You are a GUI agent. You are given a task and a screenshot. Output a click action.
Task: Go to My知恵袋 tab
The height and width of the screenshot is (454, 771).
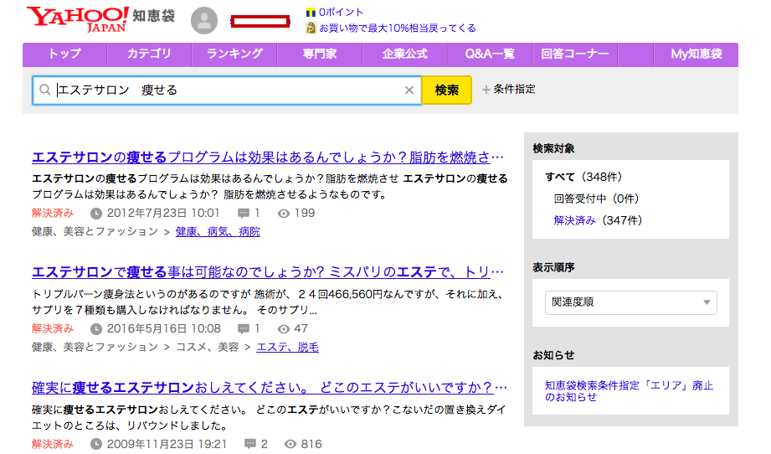tap(696, 54)
